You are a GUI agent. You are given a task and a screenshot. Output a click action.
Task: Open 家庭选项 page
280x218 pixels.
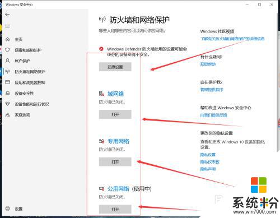(x=22, y=115)
